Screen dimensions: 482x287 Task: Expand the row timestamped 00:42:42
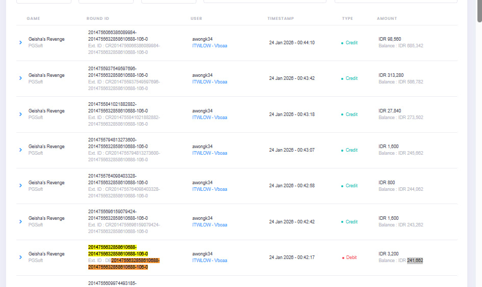point(20,221)
